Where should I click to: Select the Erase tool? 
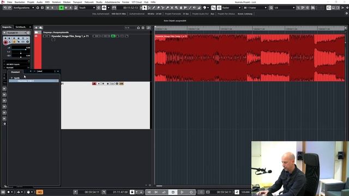click(x=158, y=8)
